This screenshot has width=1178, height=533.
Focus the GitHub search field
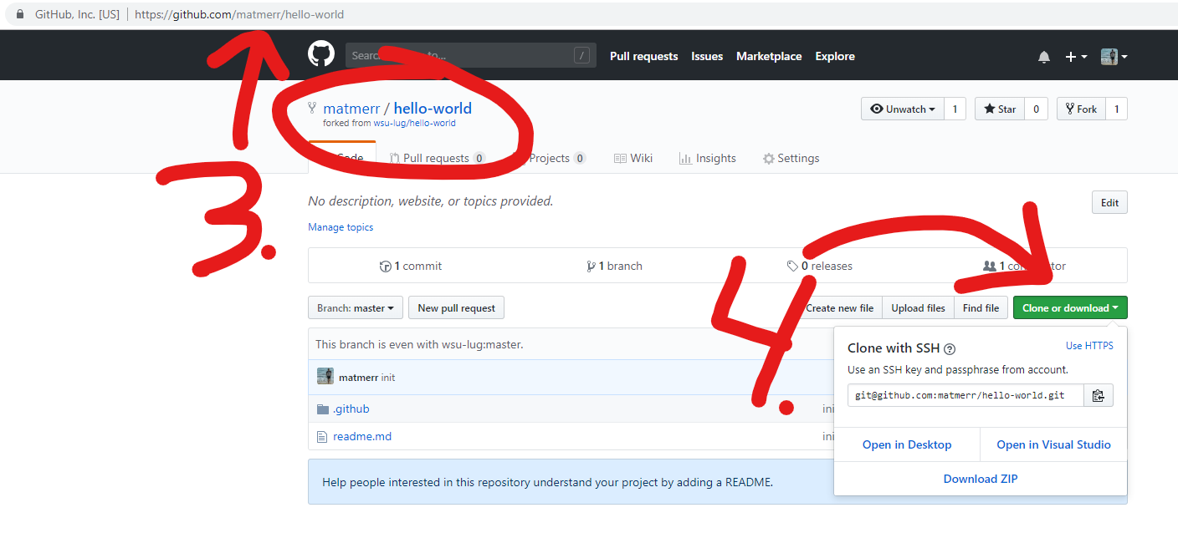tap(471, 56)
